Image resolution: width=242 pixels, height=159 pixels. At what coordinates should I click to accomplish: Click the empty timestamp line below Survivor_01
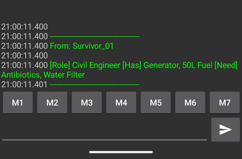click(25, 56)
